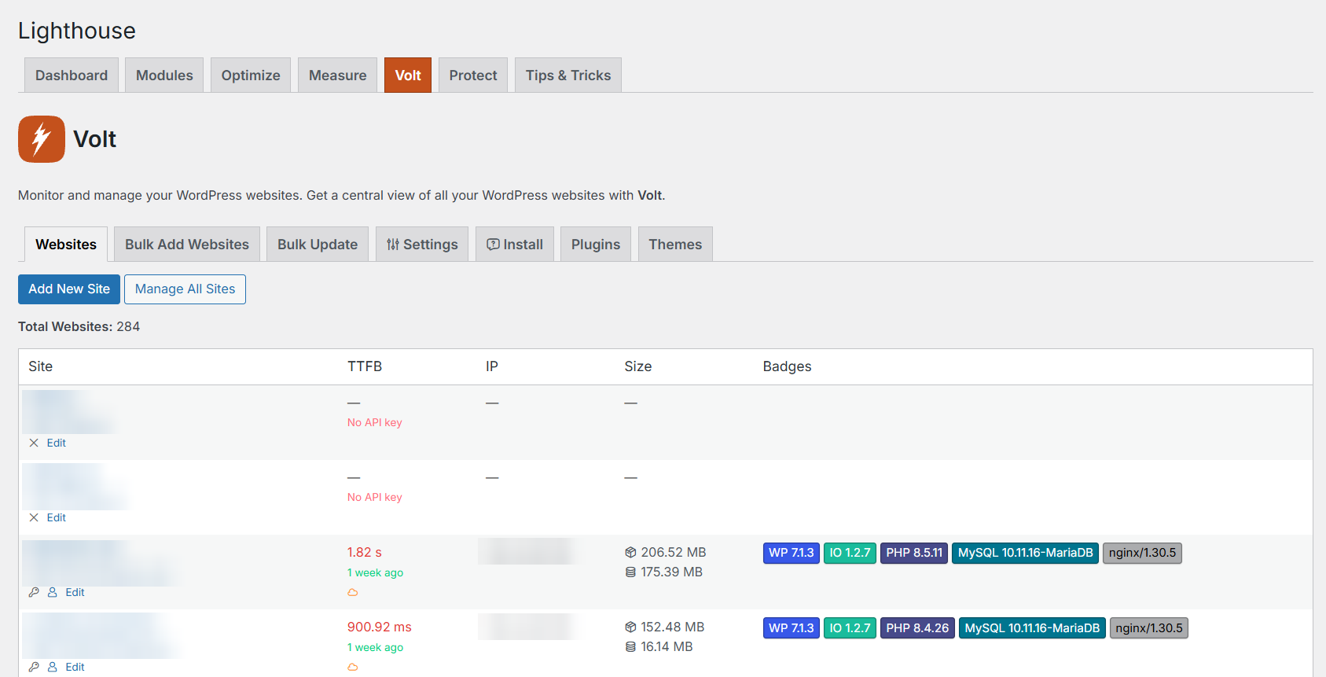The image size is (1326, 677).
Task: Click the package icon beside 206.52 MB
Action: (630, 552)
